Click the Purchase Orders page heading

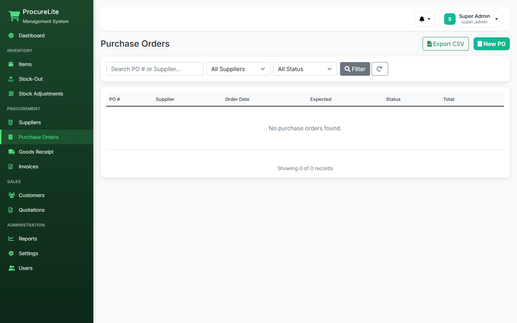(135, 44)
